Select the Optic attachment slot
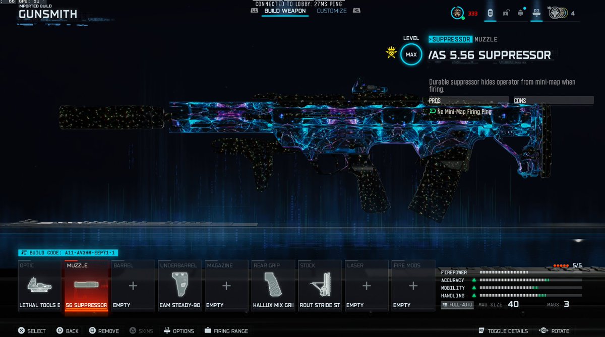This screenshot has width=605, height=337. tap(39, 286)
